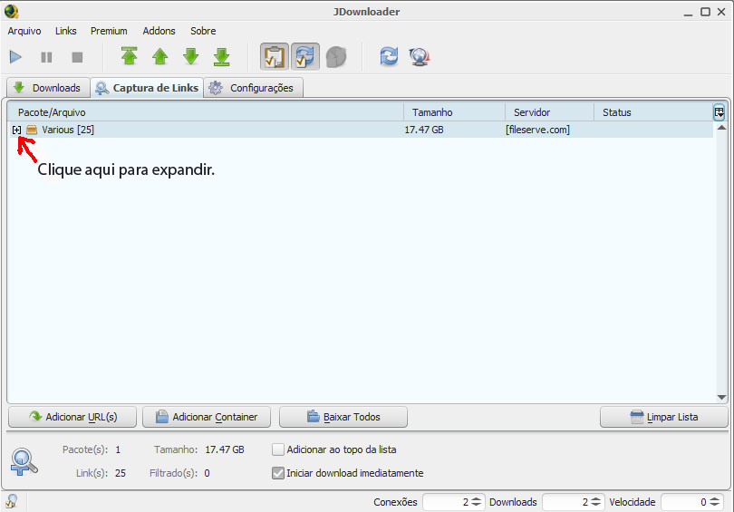Move selection to bottom of list

click(222, 56)
